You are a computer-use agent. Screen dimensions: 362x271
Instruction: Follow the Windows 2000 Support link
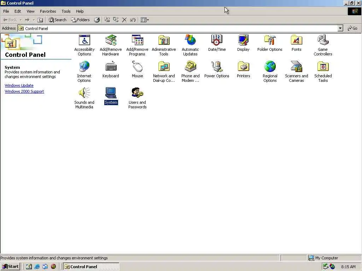[x=24, y=91]
